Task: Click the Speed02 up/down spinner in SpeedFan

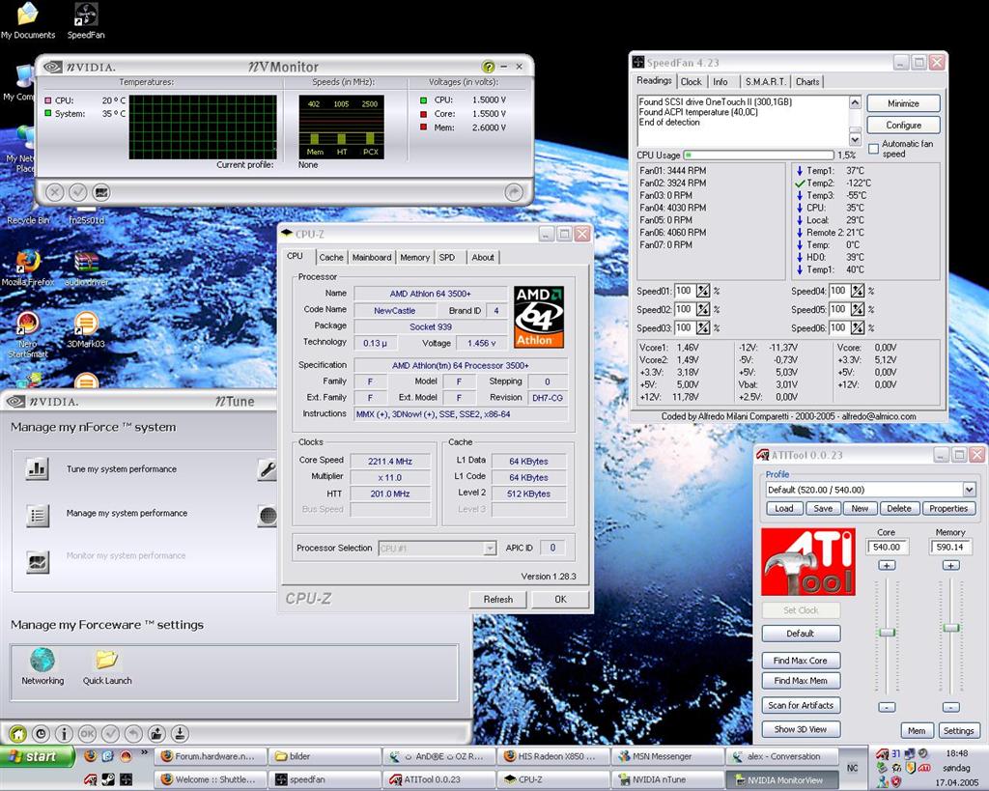Action: (703, 310)
